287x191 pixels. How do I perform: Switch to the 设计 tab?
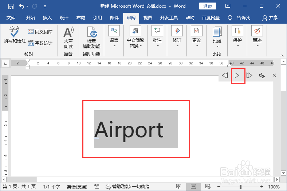(x=64, y=18)
